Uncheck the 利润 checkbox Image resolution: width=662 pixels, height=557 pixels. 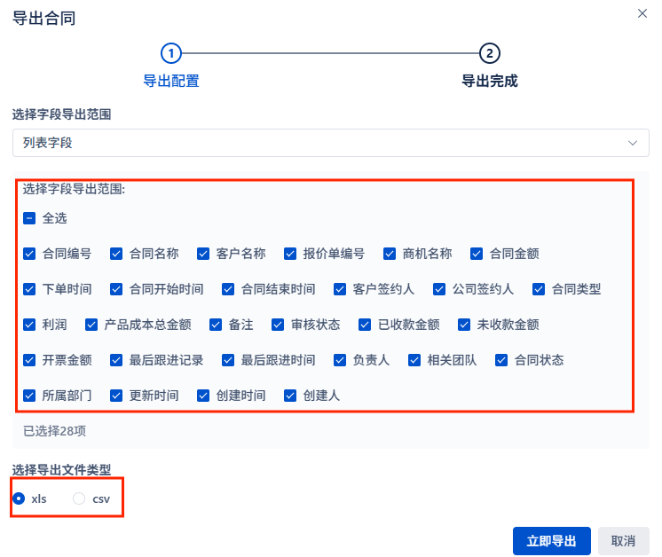[x=29, y=325]
